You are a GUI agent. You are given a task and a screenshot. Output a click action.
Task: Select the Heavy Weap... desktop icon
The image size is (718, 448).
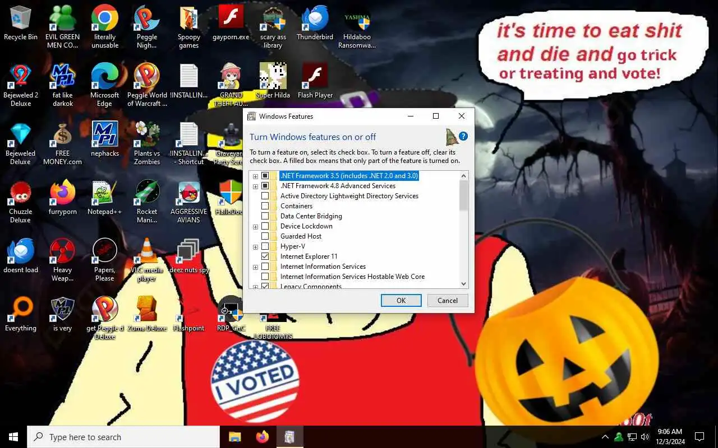pyautogui.click(x=62, y=260)
